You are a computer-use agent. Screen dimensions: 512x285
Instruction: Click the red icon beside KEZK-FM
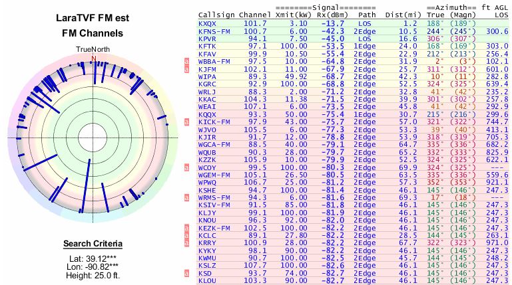click(187, 228)
